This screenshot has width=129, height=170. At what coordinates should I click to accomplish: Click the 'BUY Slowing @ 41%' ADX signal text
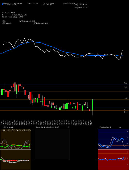pyautogui.click(x=41, y=23)
